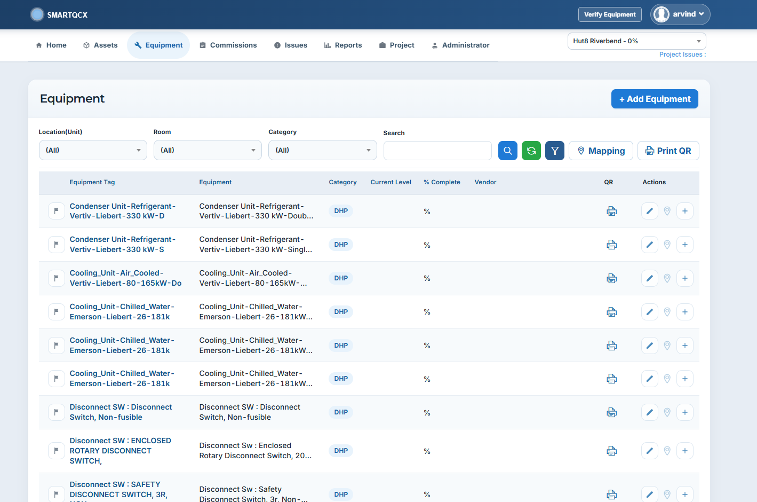Image resolution: width=757 pixels, height=502 pixels.
Task: Click the arvind user avatar
Action: pos(662,14)
